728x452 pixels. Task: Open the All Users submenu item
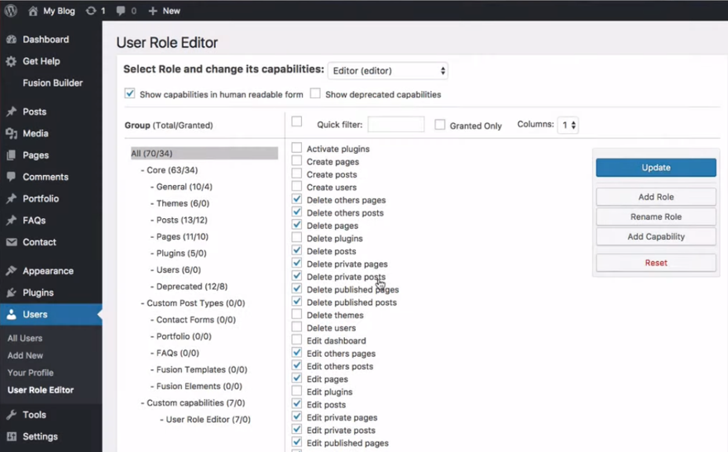(25, 338)
